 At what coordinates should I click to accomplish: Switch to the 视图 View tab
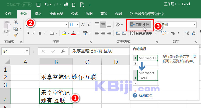pos(118,14)
